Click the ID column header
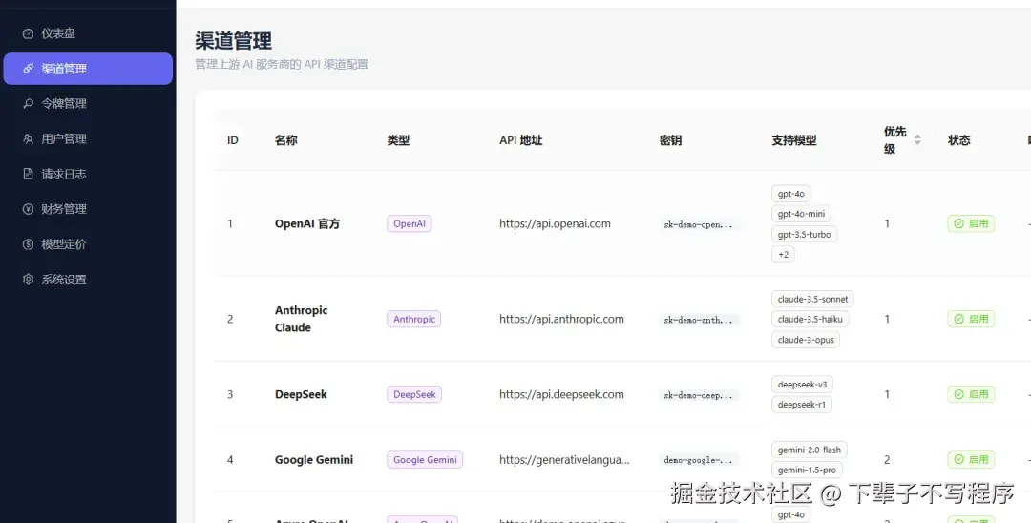 tap(233, 140)
